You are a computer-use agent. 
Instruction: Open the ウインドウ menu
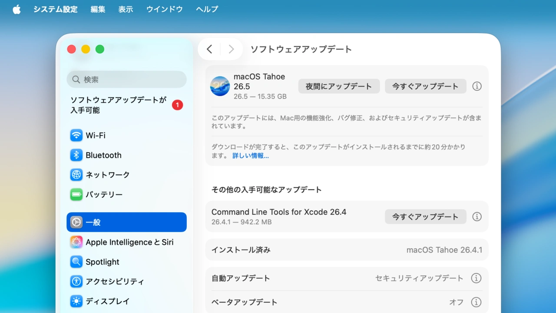[164, 9]
